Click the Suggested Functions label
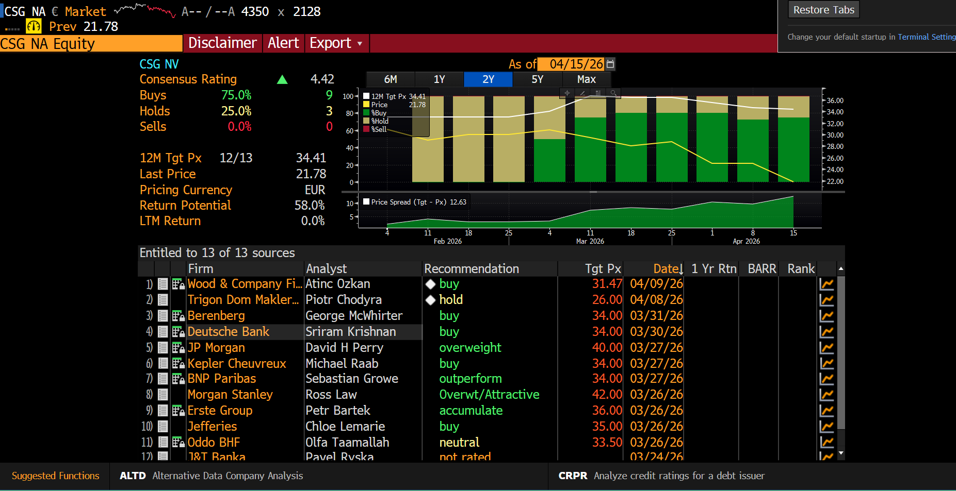The height and width of the screenshot is (491, 956). pyautogui.click(x=56, y=476)
